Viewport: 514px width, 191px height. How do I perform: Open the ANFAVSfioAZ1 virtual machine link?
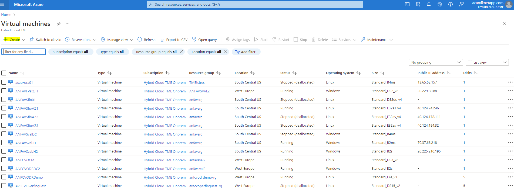coord(27,108)
